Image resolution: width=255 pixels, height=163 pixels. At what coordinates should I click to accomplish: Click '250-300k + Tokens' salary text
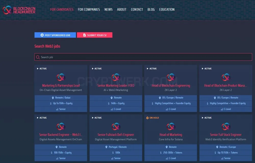[173, 153]
